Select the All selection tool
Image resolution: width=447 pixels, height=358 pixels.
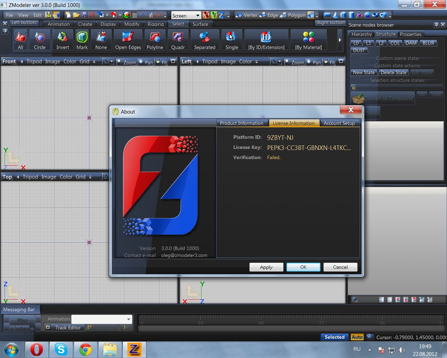click(21, 40)
